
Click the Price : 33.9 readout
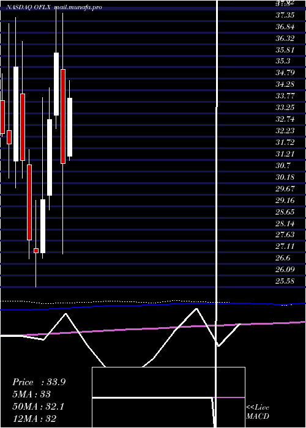tap(39, 382)
